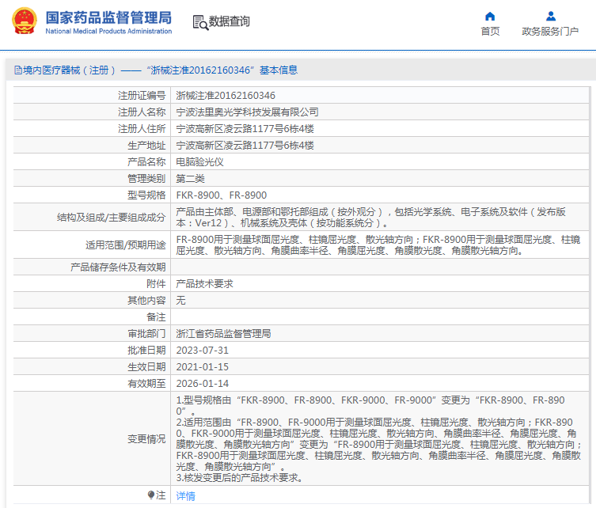
Task: Click the approving department 浙江省药品监督管理局
Action: (223, 333)
